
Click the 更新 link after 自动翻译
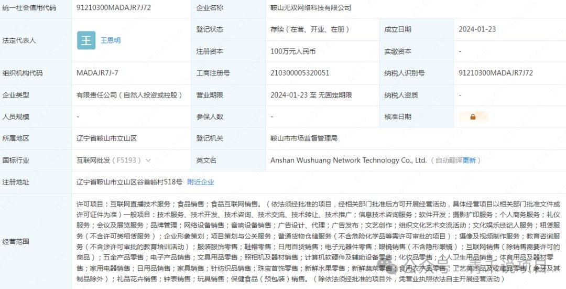[x=469, y=160]
